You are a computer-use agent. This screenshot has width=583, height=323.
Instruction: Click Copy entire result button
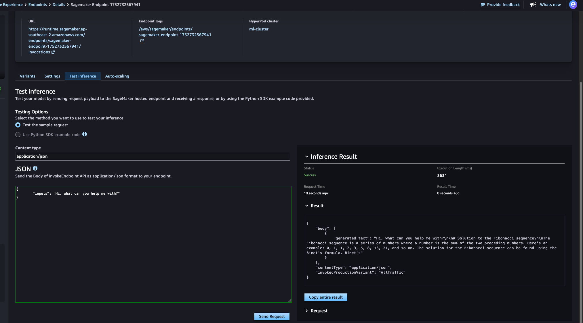point(326,297)
